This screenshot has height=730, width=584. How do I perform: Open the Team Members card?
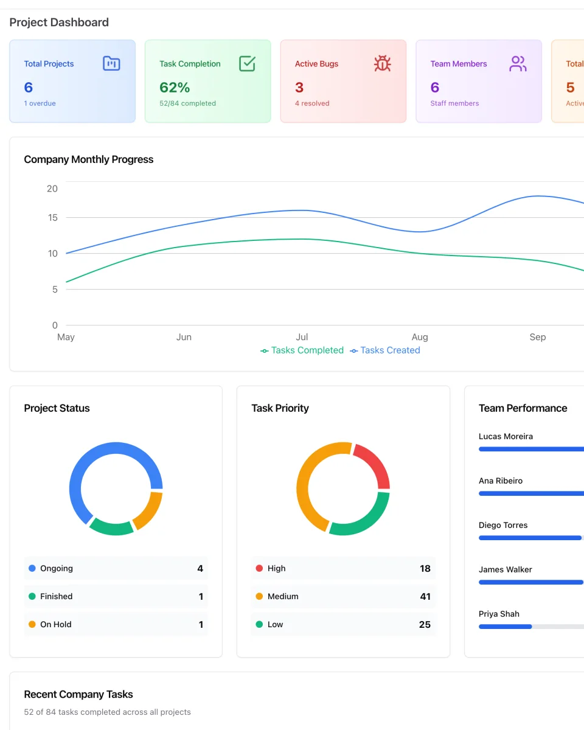click(x=479, y=82)
